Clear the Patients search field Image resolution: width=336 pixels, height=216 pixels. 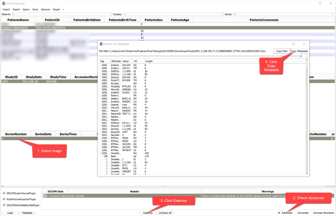pyautogui.click(x=111, y=14)
